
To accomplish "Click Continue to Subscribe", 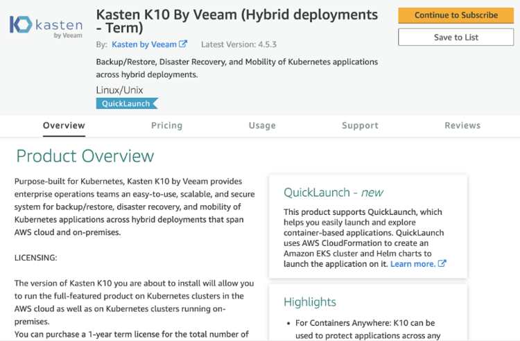I will [456, 15].
